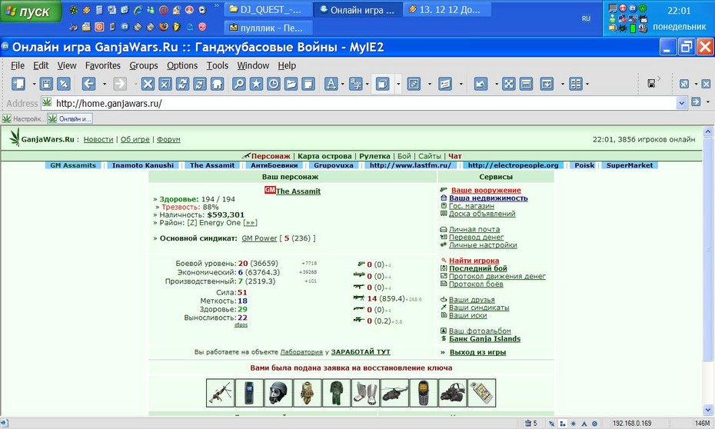Open dropdown arrow beside the Back button
The height and width of the screenshot is (429, 715).
pos(105,84)
